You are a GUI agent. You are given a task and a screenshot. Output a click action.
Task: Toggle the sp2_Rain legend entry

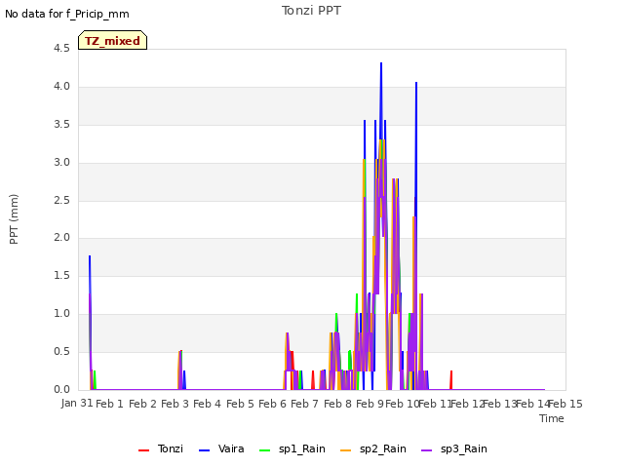372,448
